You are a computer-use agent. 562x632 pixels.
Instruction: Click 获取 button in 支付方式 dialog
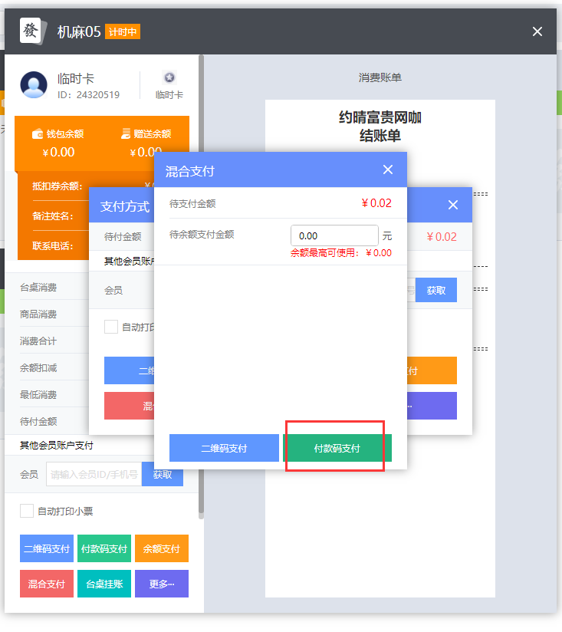click(x=436, y=290)
